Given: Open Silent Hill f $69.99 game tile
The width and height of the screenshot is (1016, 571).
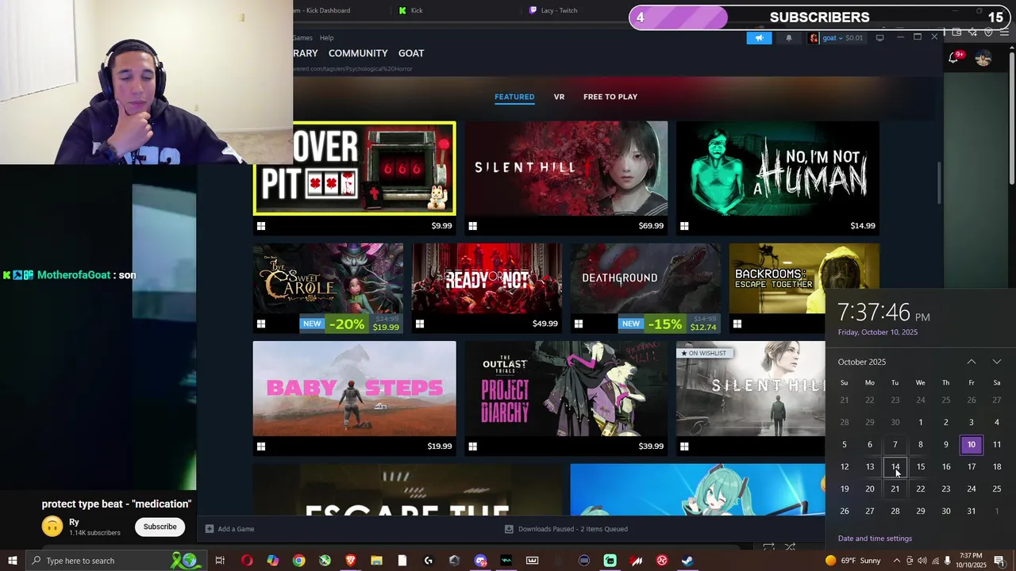Looking at the screenshot, I should tap(566, 178).
